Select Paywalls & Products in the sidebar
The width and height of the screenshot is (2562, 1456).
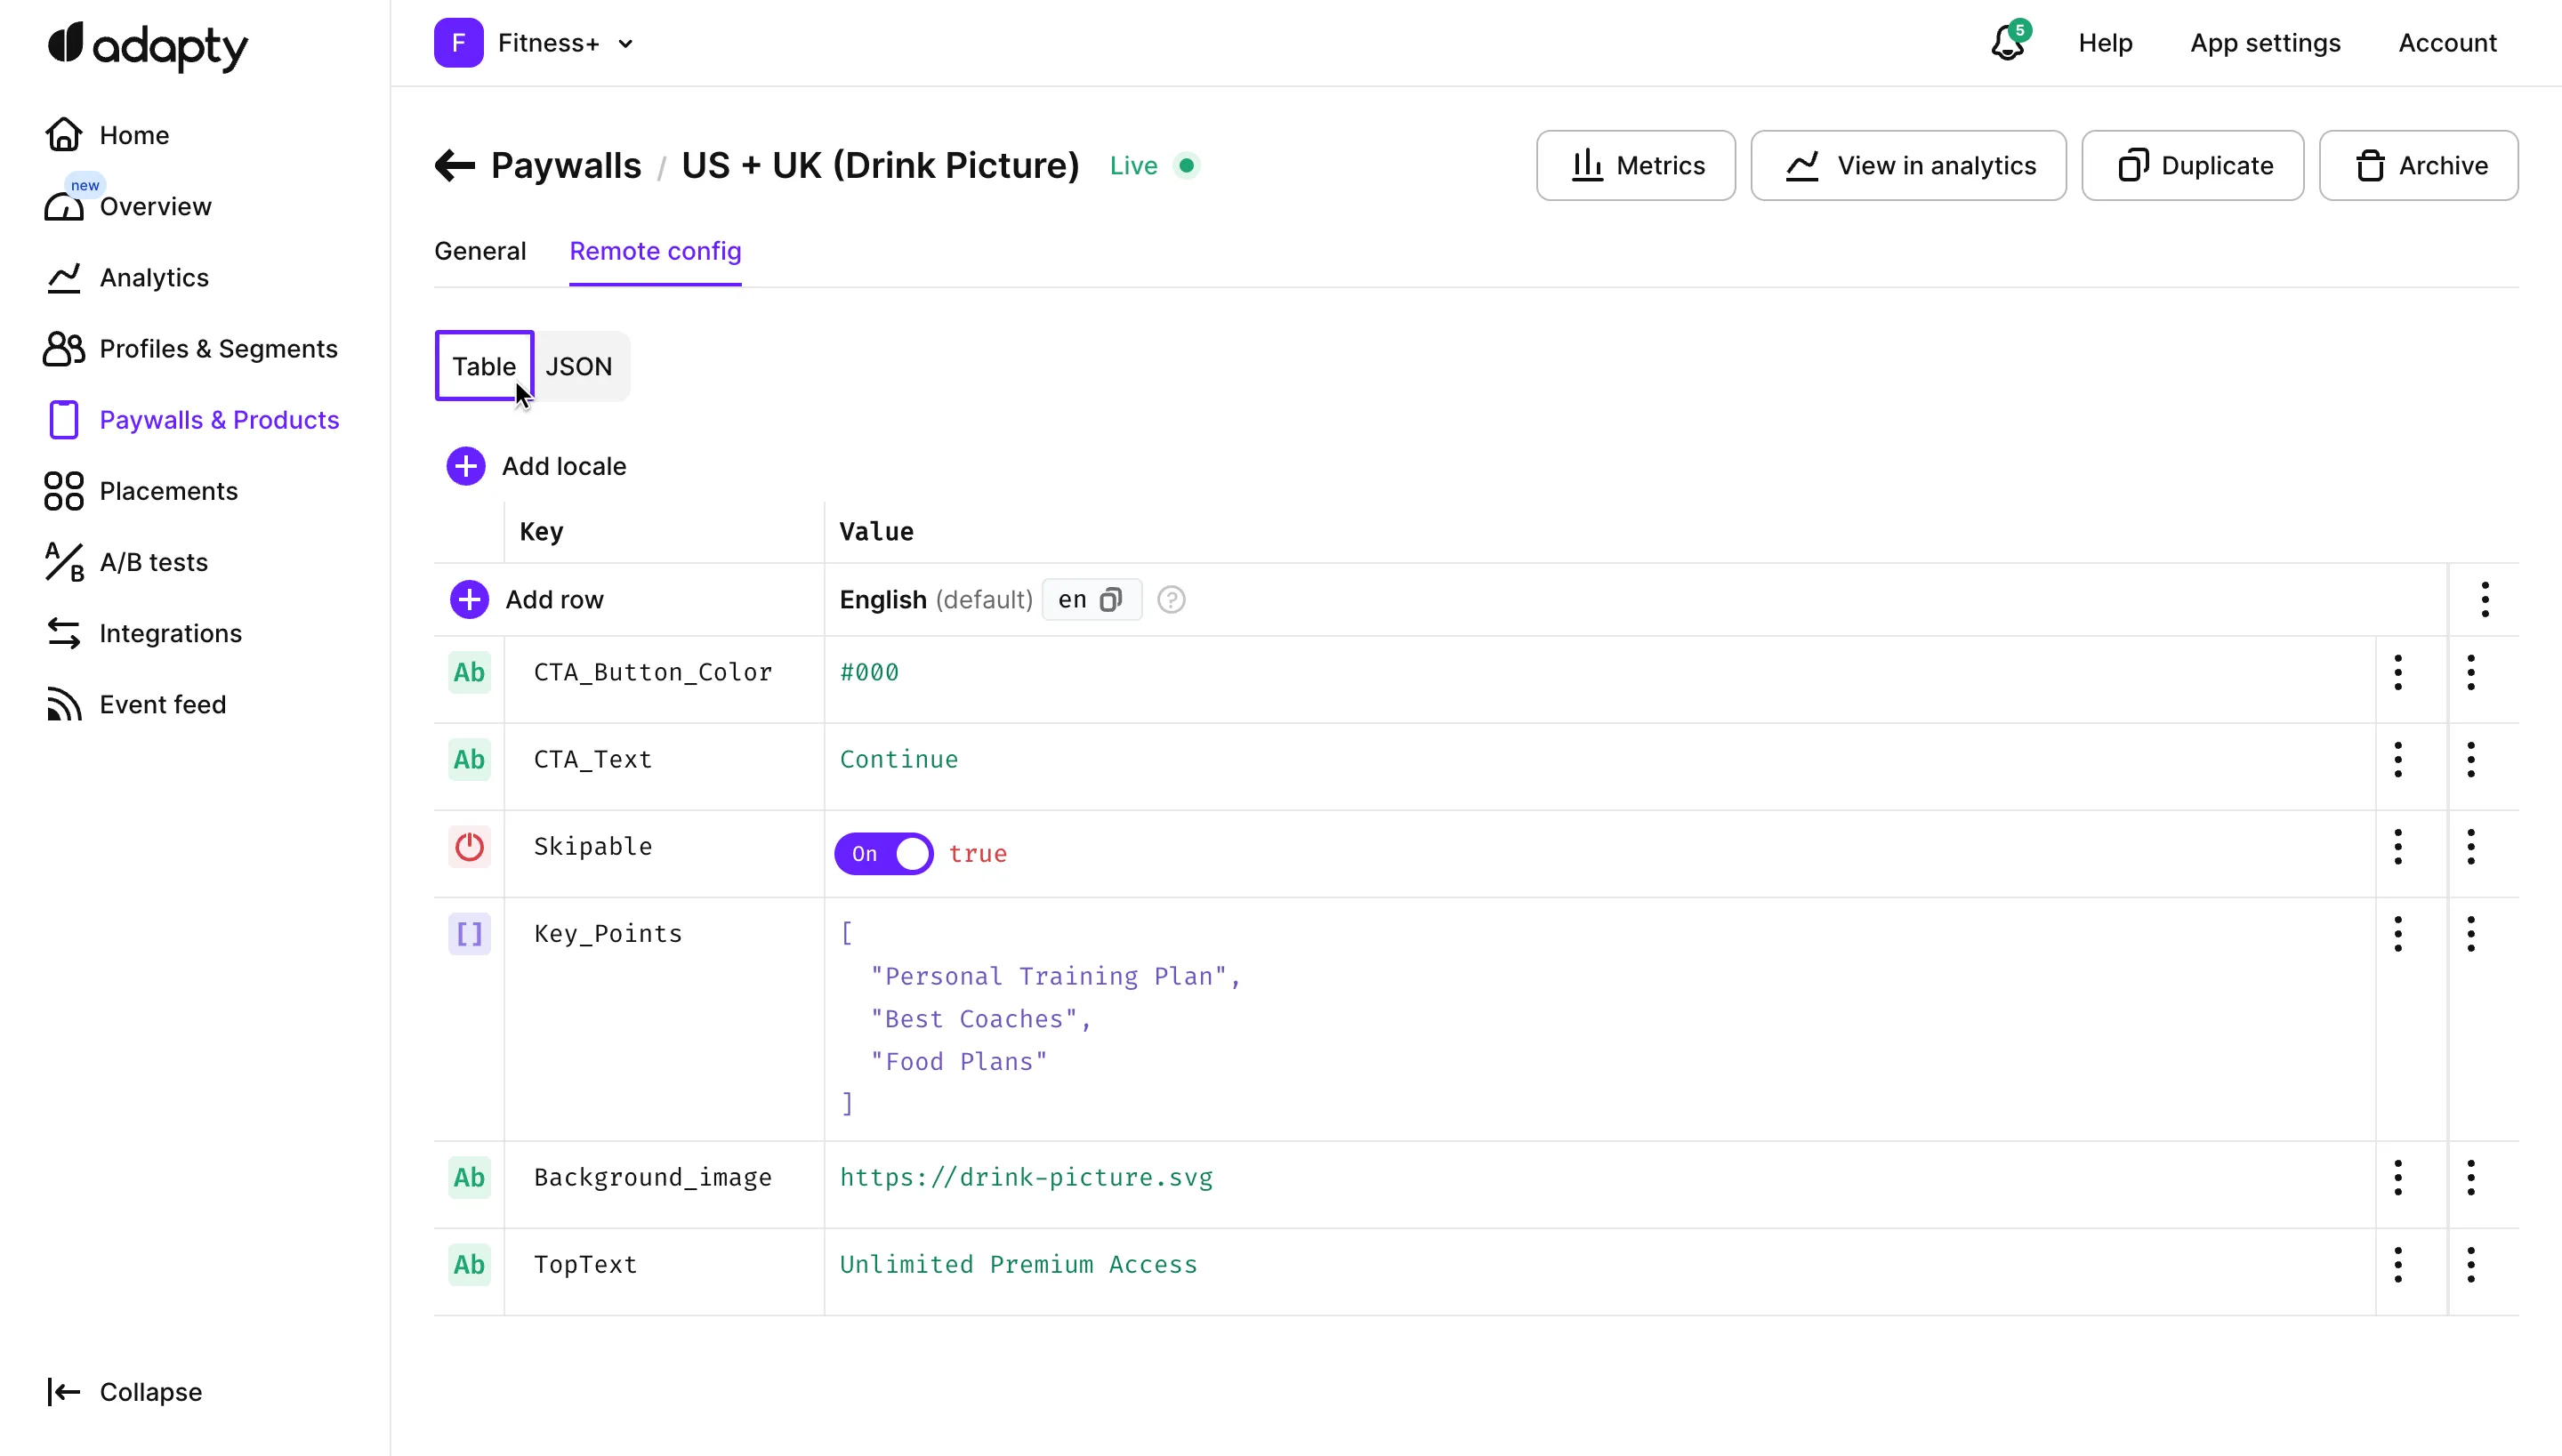coord(220,419)
